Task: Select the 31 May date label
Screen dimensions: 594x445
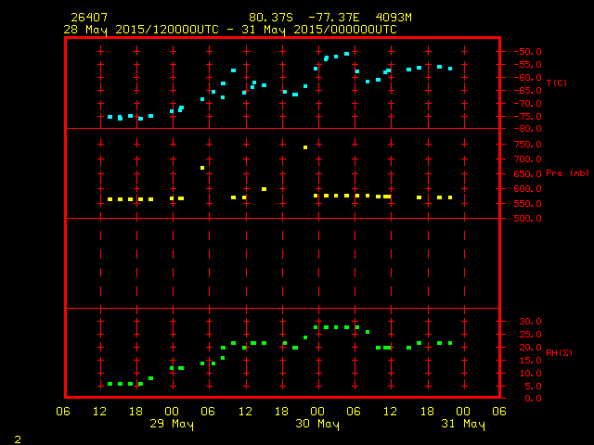Action: (x=462, y=425)
